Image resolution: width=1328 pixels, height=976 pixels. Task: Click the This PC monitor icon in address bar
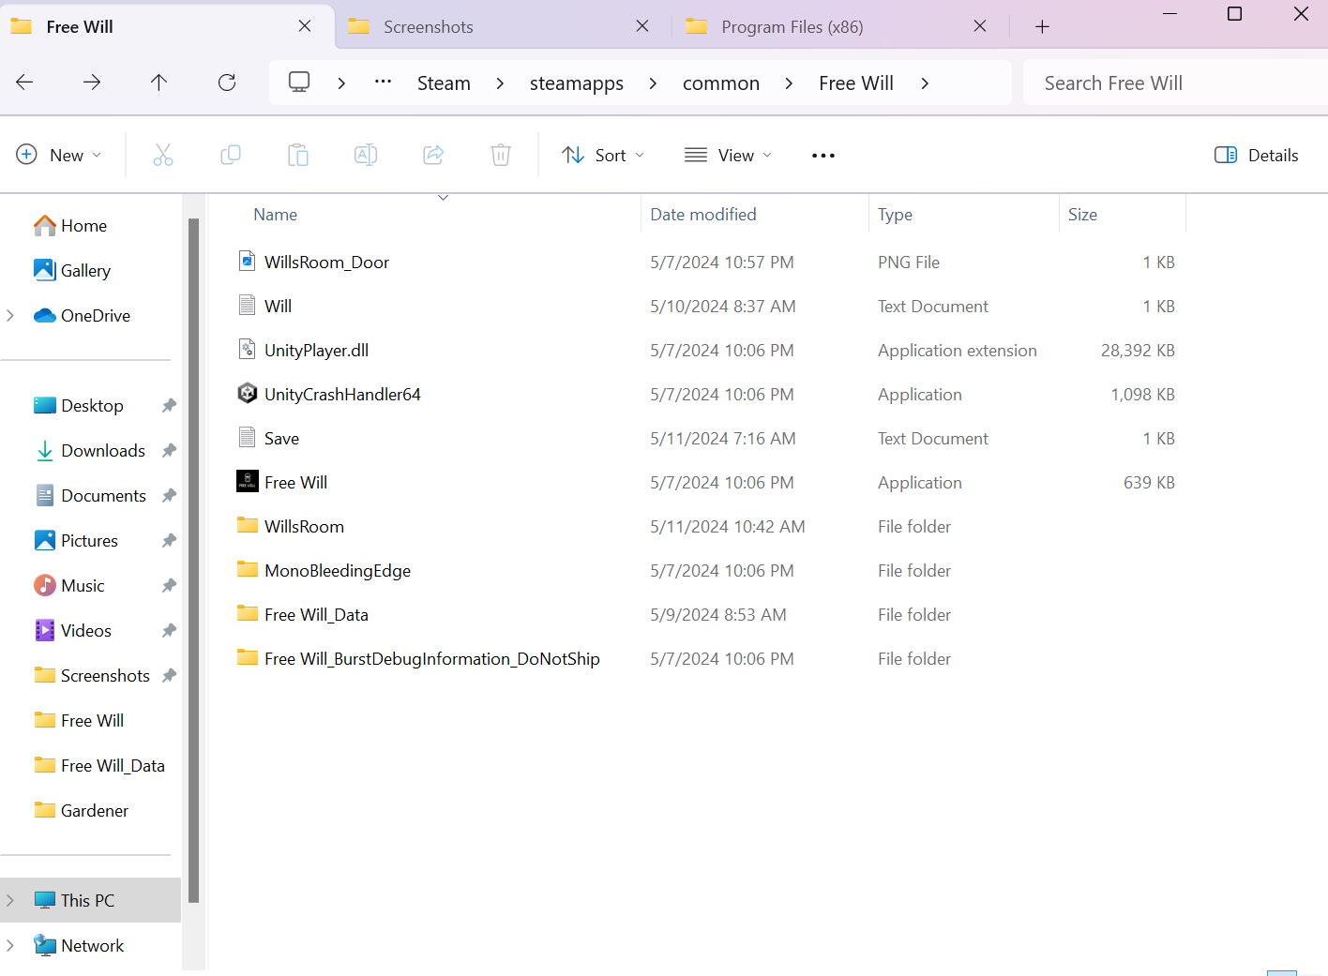[x=299, y=82]
